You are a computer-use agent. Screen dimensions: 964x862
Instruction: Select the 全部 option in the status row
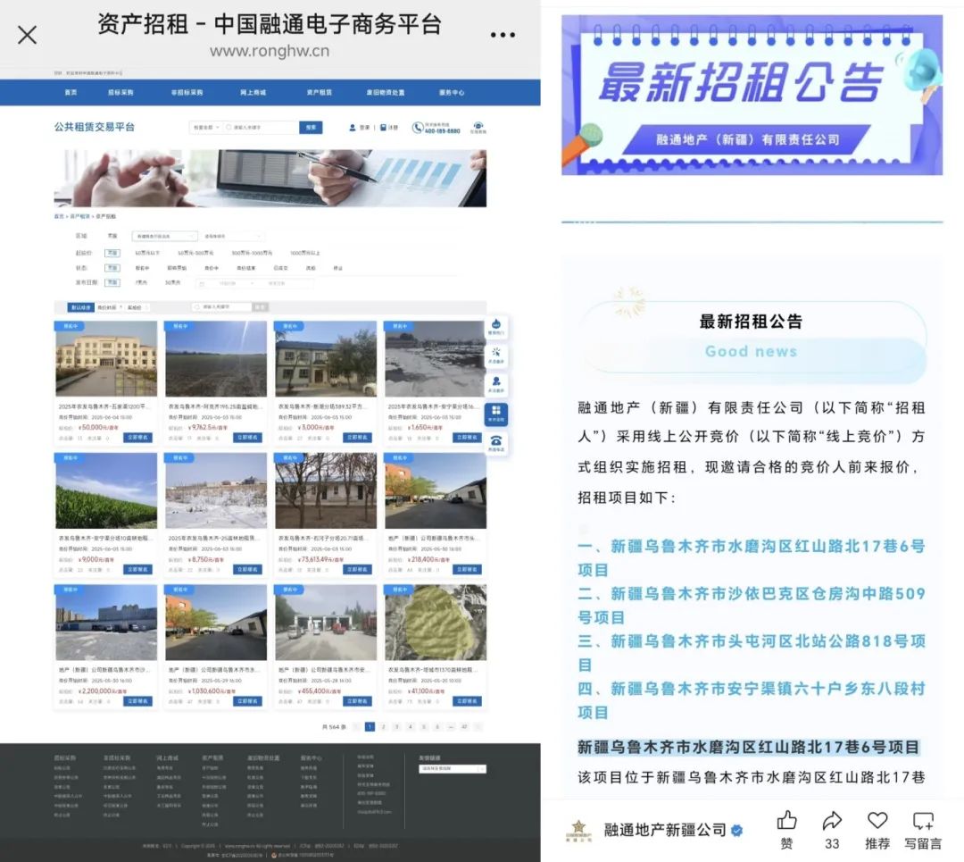click(x=112, y=267)
